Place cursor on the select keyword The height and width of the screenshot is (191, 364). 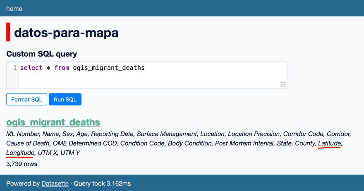tap(31, 68)
